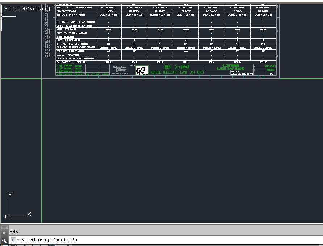
Task: Select 'CABLE TYPE' row label
Action: click(x=68, y=55)
